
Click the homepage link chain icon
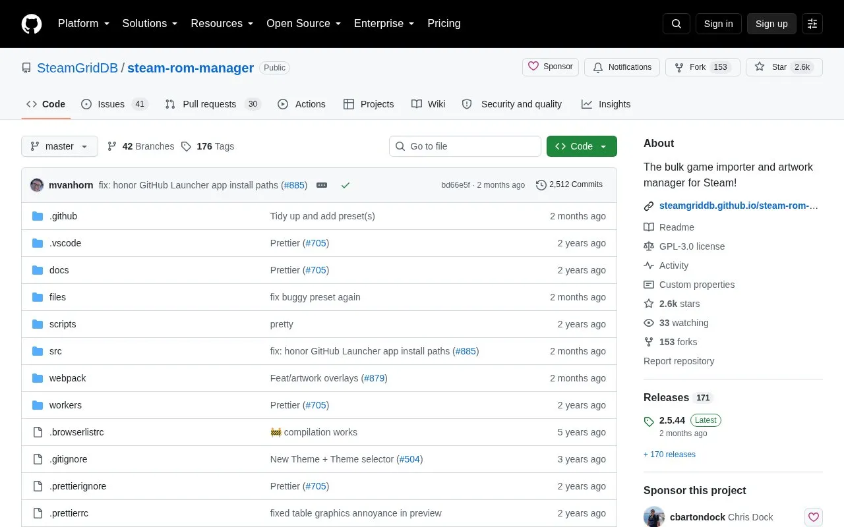649,206
